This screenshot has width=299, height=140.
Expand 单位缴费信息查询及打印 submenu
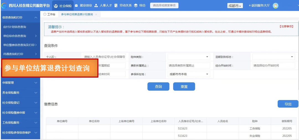point(20,45)
